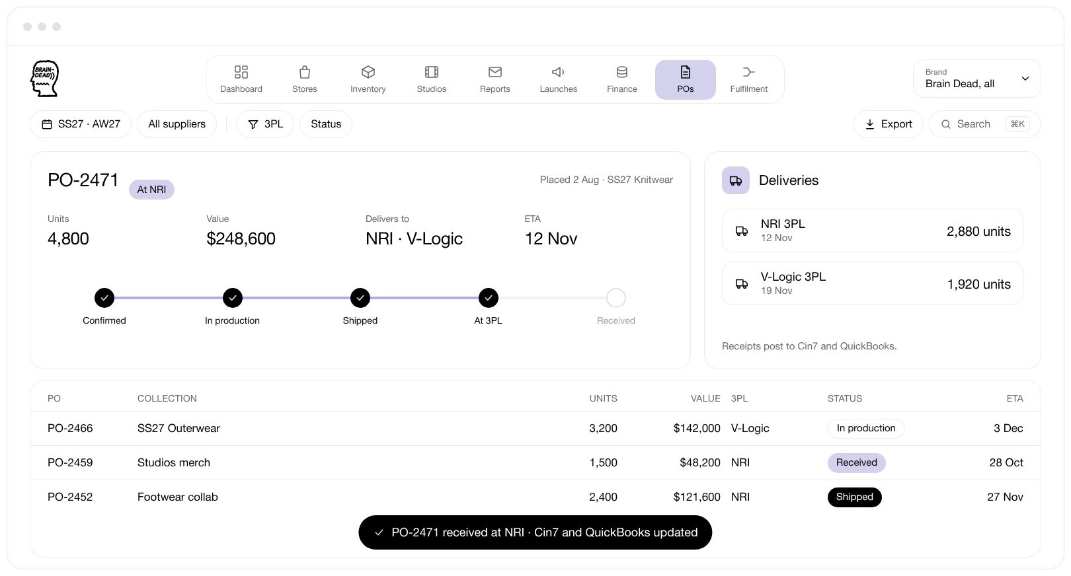Go to the Launches tab
Viewport: 1071px width, 576px height.
point(559,79)
